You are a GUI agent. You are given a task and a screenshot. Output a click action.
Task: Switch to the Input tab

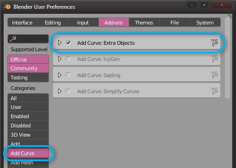click(83, 23)
